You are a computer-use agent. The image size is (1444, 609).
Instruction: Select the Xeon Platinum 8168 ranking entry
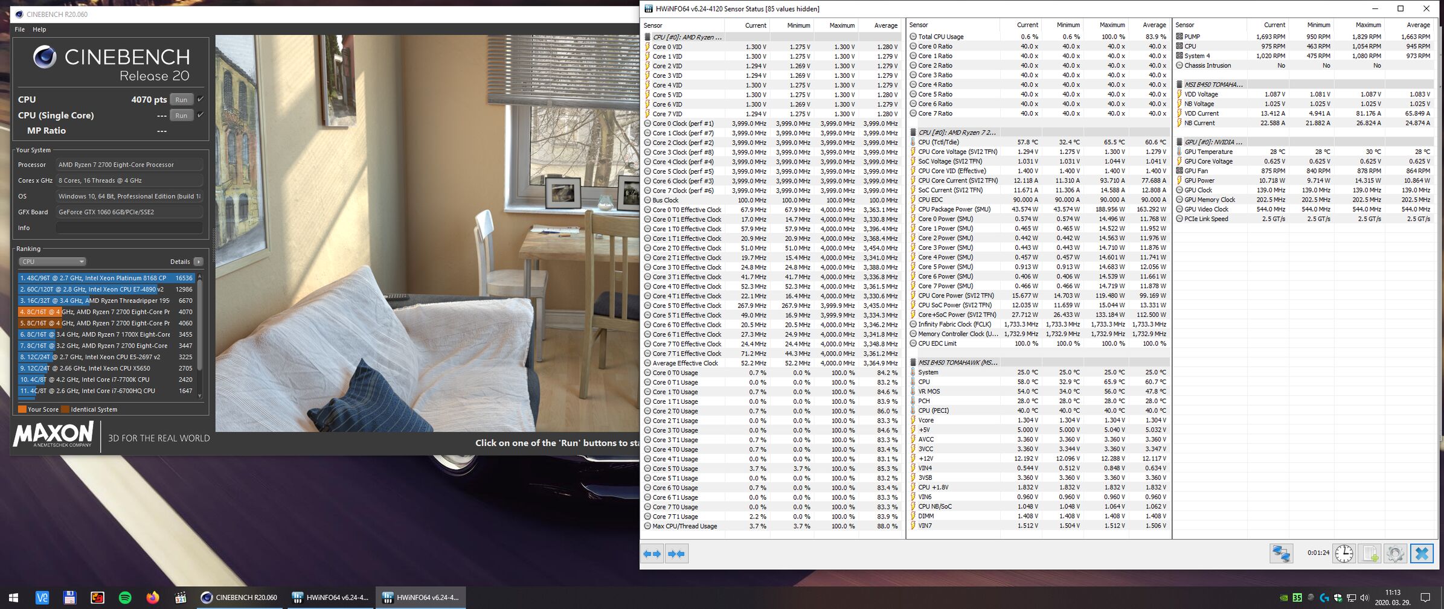(x=106, y=278)
